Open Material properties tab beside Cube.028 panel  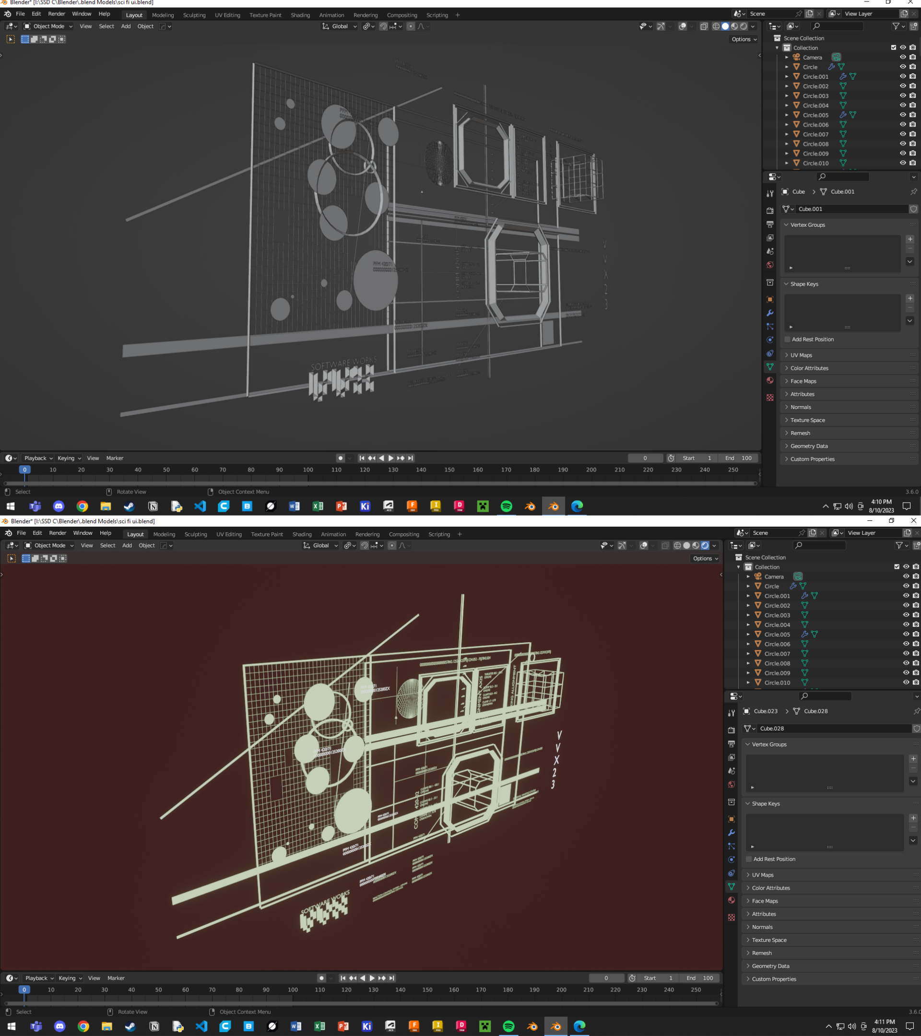(x=731, y=900)
